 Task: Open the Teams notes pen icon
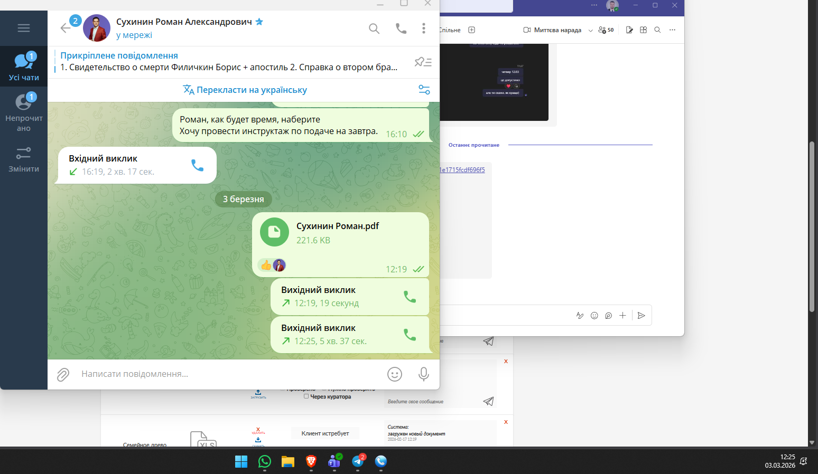pyautogui.click(x=629, y=30)
